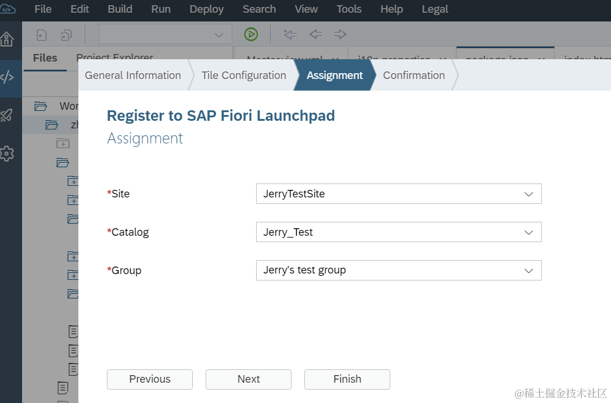
Task: Open the Home perspective icon in sidebar
Action: coord(7,39)
